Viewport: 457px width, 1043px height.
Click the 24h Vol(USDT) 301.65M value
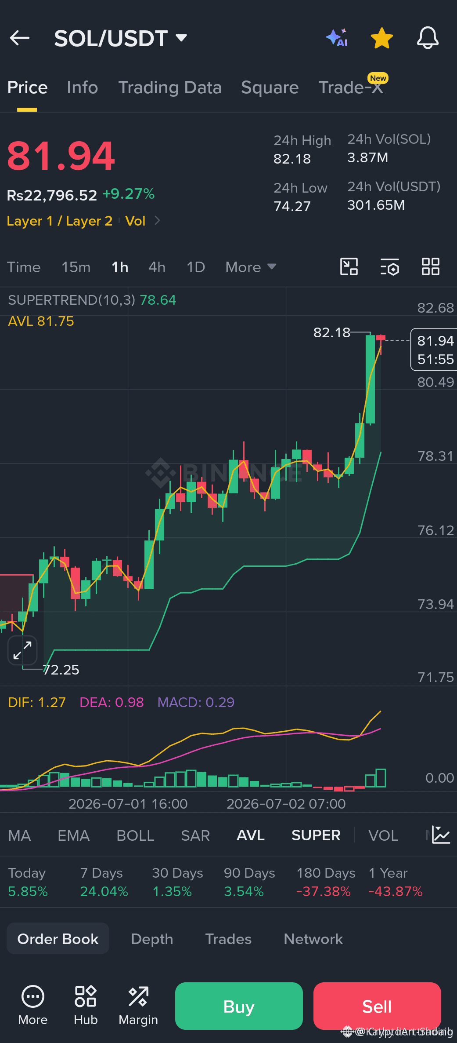pyautogui.click(x=376, y=205)
